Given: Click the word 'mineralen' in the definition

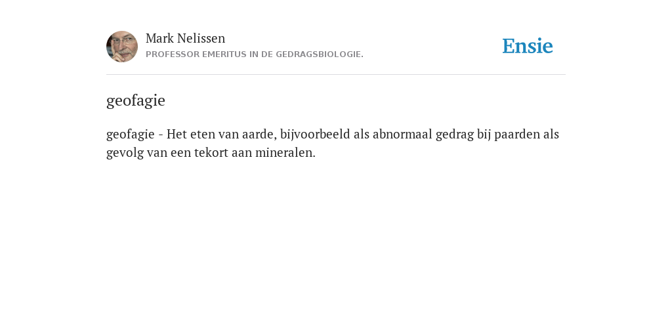Looking at the screenshot, I should tap(285, 152).
